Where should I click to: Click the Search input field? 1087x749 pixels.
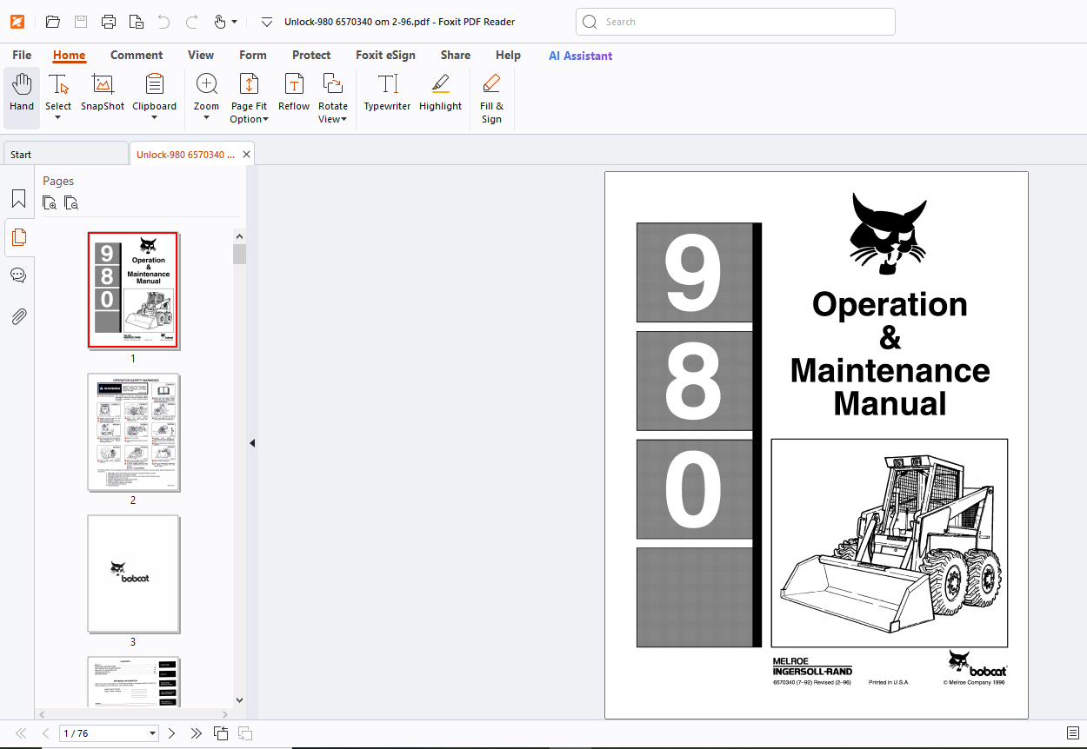(736, 22)
